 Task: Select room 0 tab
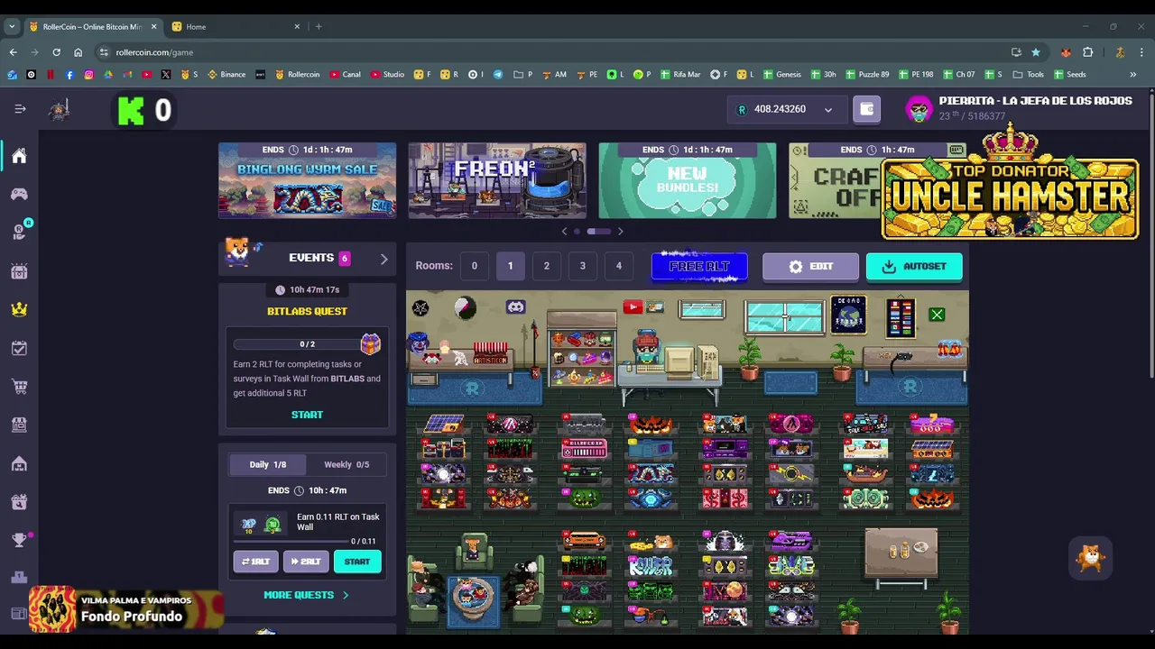point(474,266)
